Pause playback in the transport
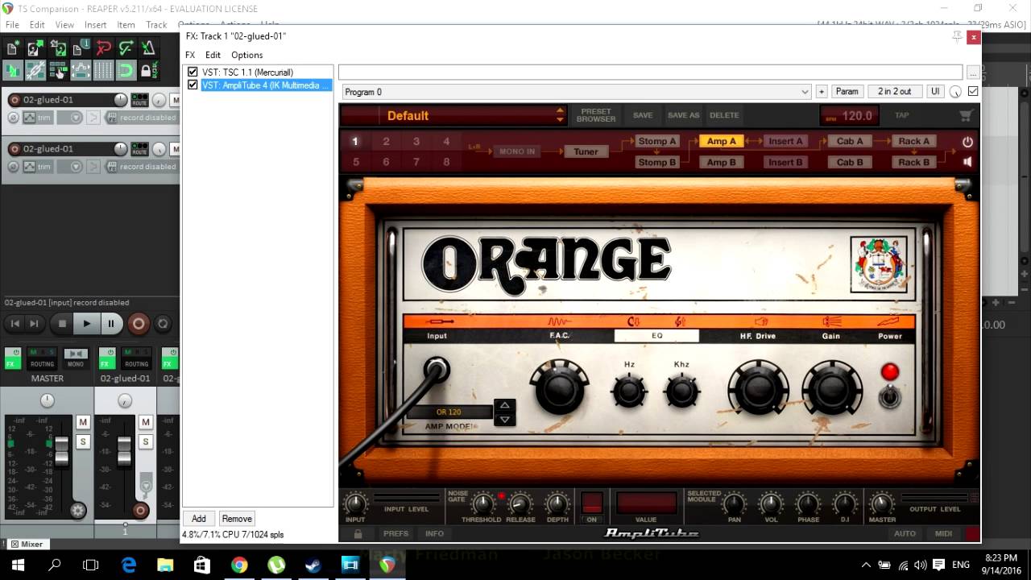Screen dimensions: 1031x580 pyautogui.click(x=111, y=324)
